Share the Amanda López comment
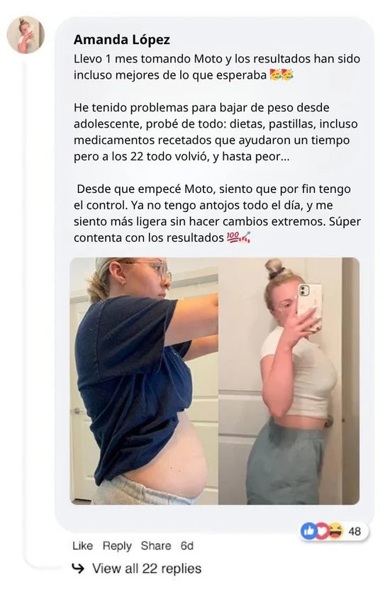This screenshot has width=390, height=595. (x=156, y=545)
